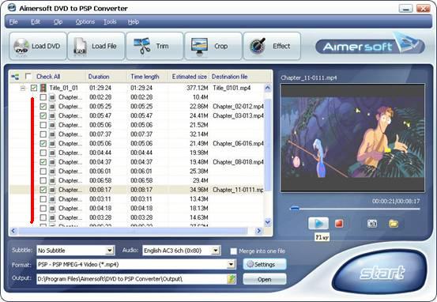This screenshot has width=437, height=302.
Task: Check the chapter with duration 00:04:18
Action: 43,208
